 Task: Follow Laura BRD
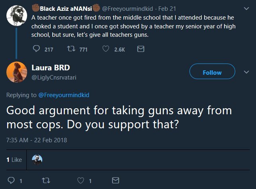coord(212,73)
